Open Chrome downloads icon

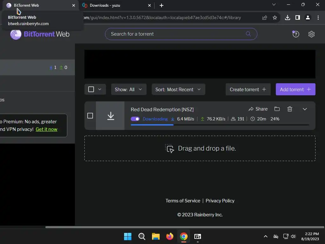[x=288, y=18]
